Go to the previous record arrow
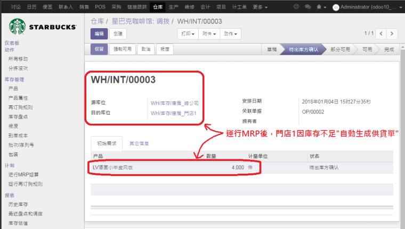 381,33
